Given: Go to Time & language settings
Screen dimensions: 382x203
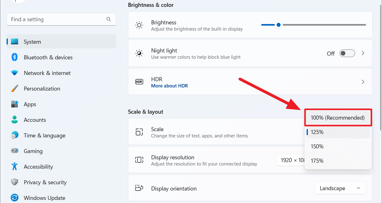Looking at the screenshot, I should (x=61, y=135).
